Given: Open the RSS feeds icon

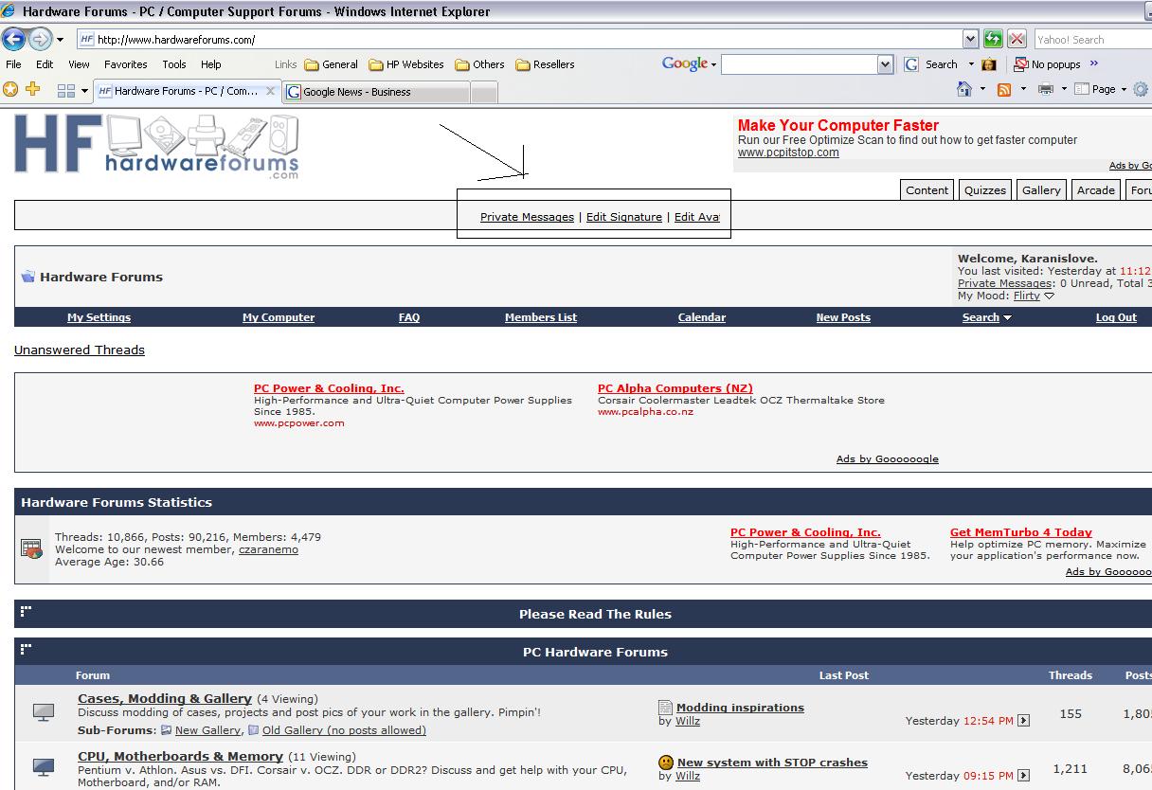Looking at the screenshot, I should click(x=1004, y=89).
